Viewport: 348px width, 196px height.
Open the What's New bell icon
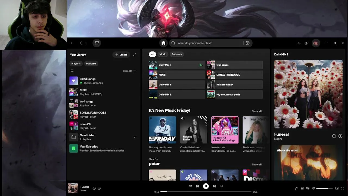(x=299, y=43)
